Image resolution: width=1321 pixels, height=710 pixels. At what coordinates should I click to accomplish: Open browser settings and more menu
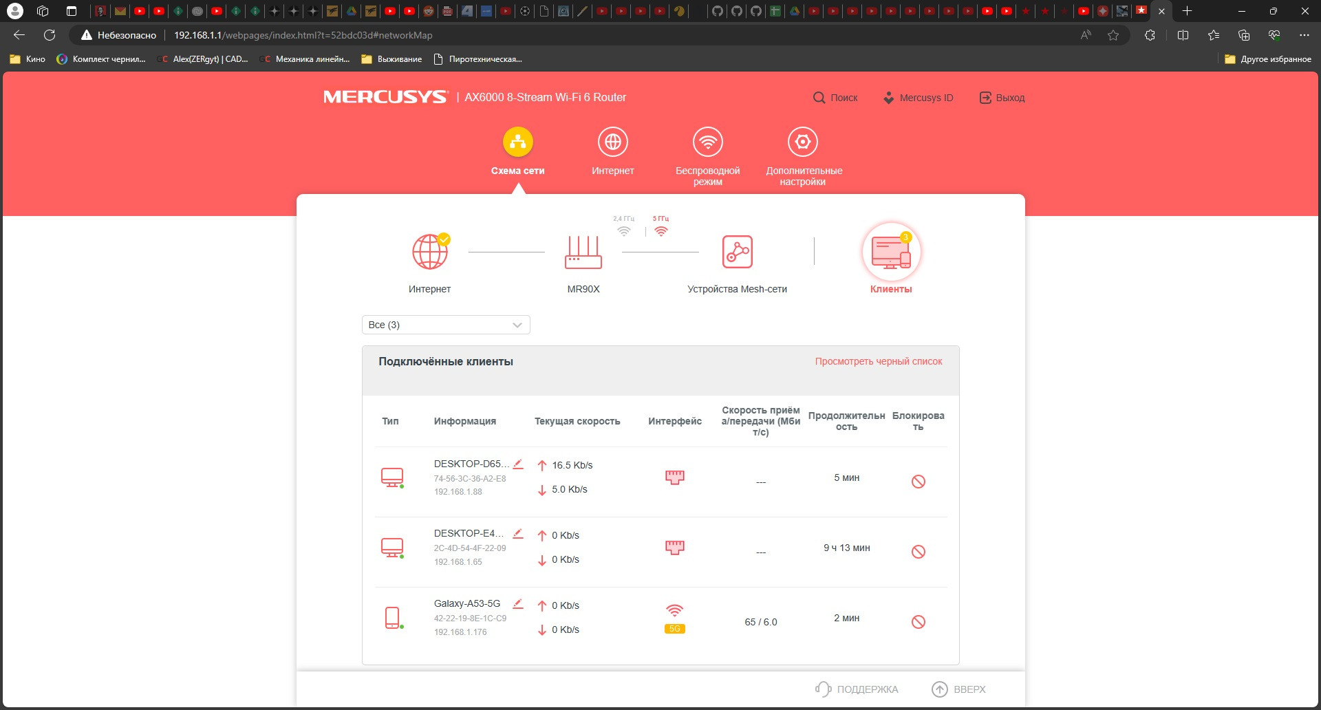(1304, 35)
